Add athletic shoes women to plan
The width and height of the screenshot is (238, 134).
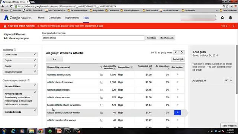coord(178,97)
